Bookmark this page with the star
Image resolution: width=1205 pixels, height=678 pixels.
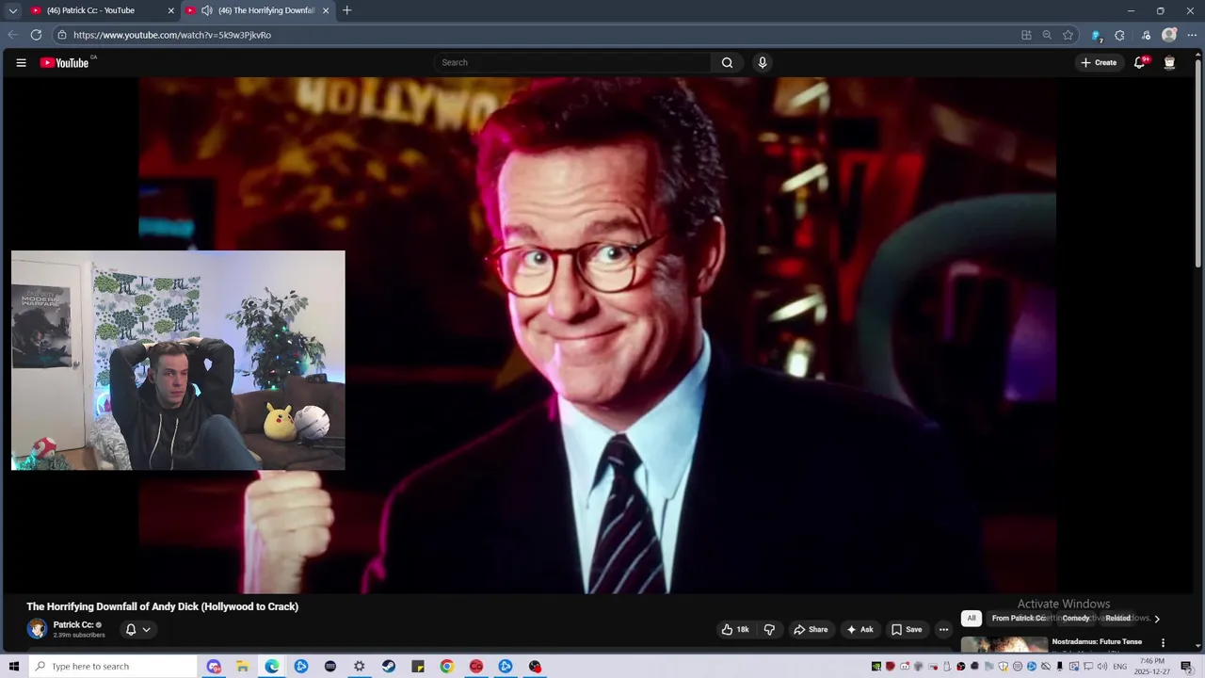(x=1068, y=35)
